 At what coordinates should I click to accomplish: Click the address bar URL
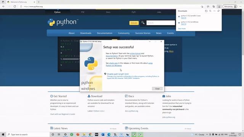(x=33, y=6)
